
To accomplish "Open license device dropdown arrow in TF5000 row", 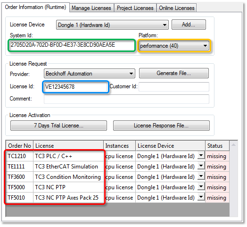I will [x=201, y=186].
